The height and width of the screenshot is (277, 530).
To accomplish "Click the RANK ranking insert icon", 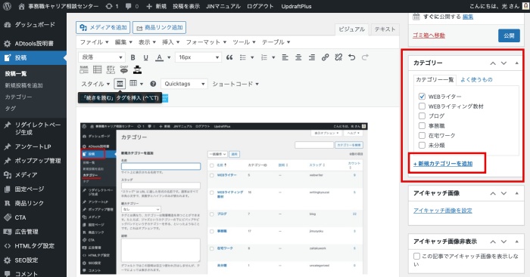I will 84,69.
